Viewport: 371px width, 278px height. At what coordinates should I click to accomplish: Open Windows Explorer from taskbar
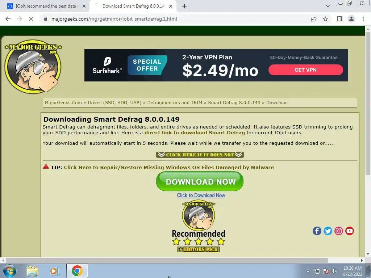[32, 271]
